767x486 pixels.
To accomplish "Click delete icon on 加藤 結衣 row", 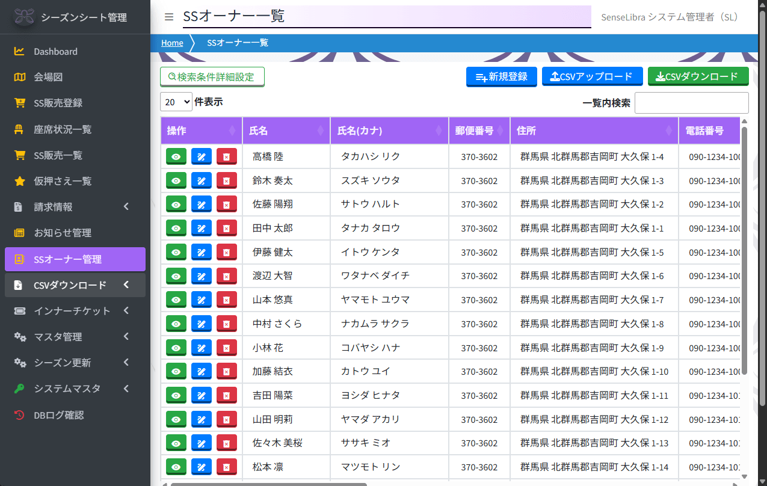I will click(227, 371).
